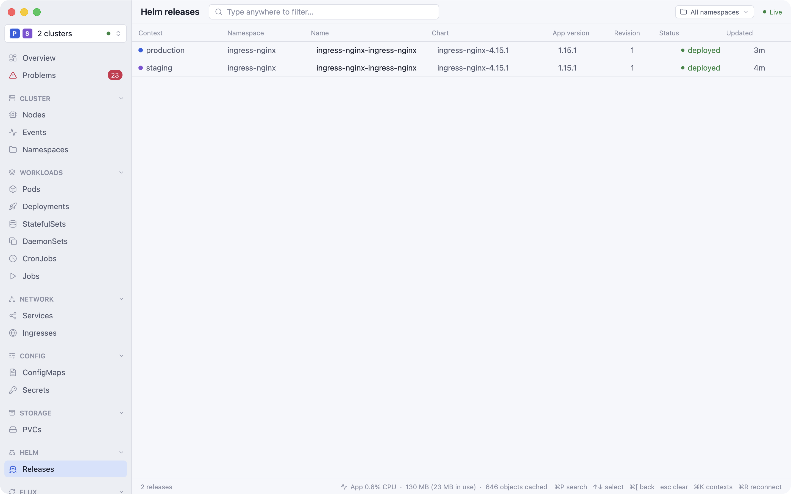Open the ConfigMaps document icon
Viewport: 791px width, 494px height.
(x=13, y=372)
